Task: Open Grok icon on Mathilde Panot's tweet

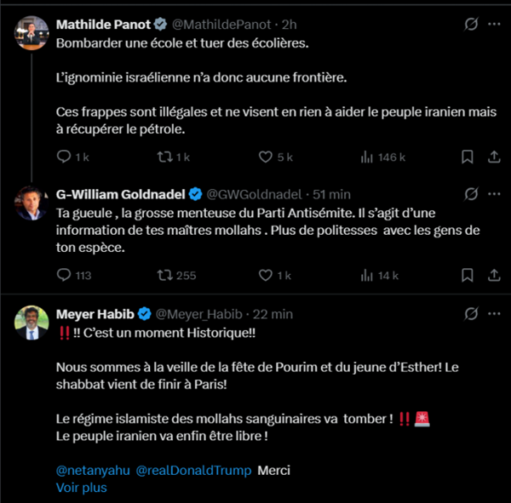Action: click(x=468, y=25)
